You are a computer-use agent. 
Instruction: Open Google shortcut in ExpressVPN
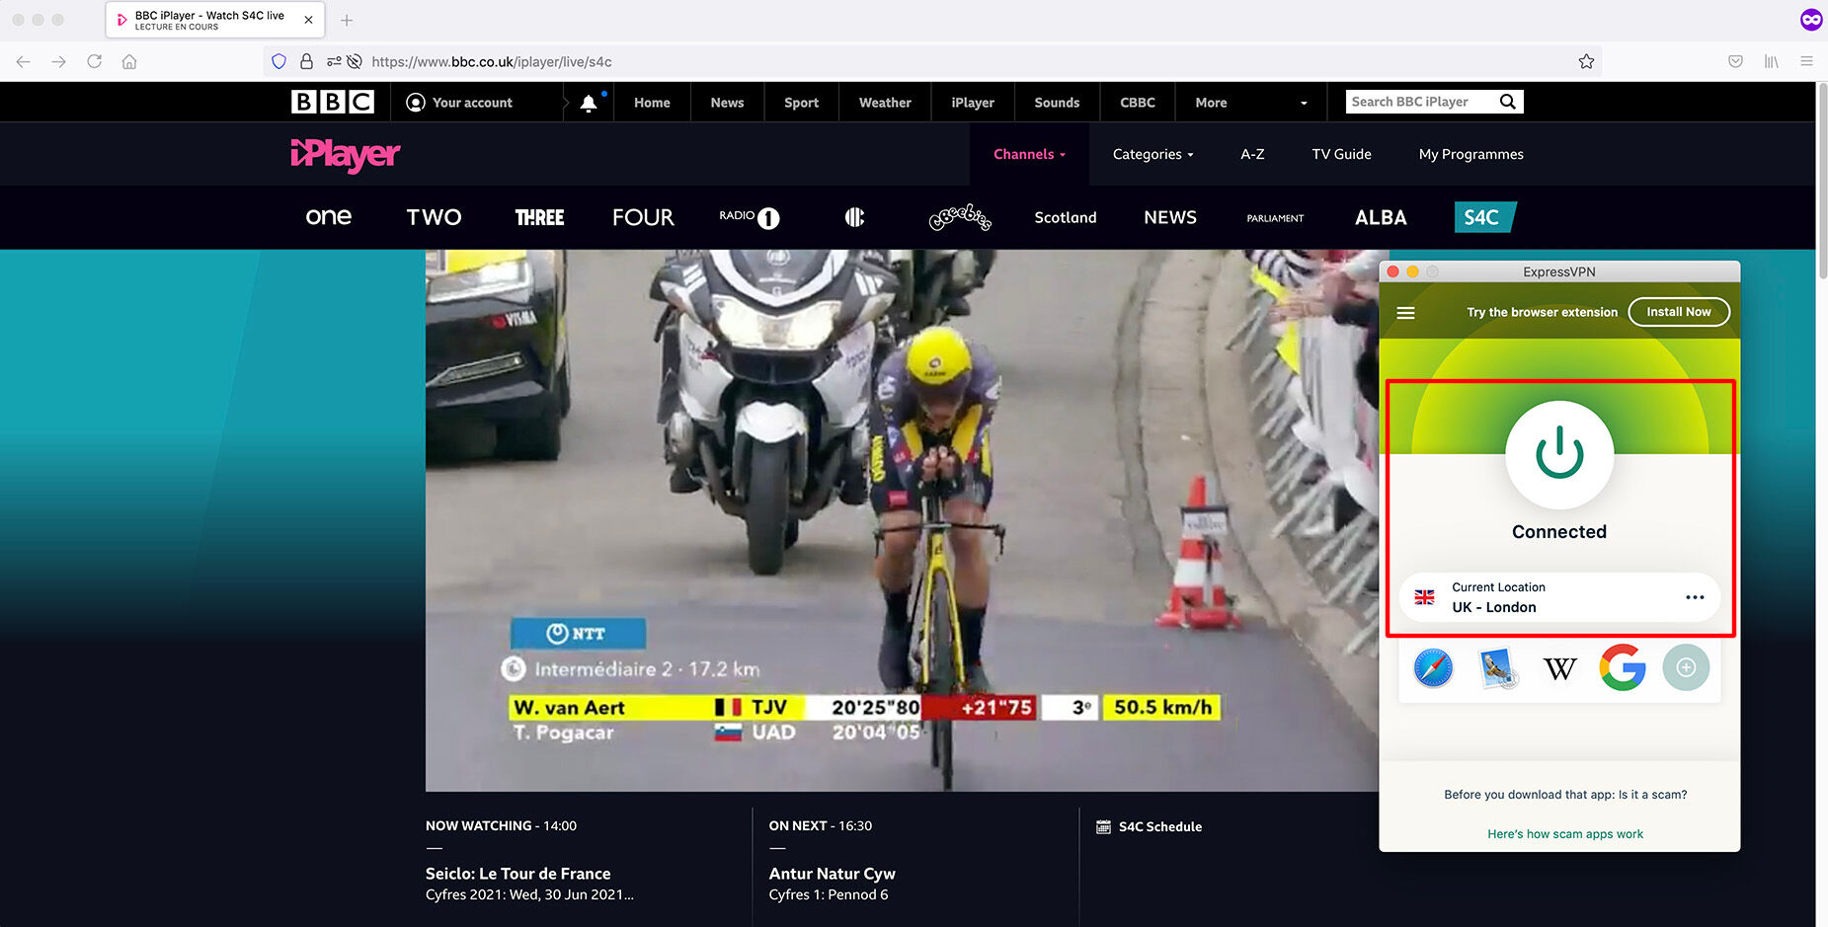tap(1623, 668)
